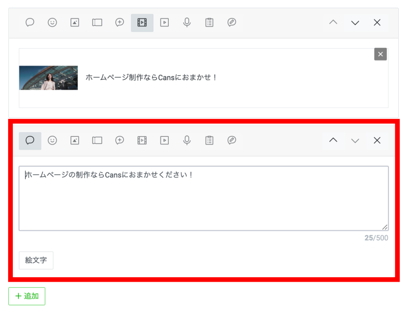The image size is (409, 314).
Task: Click the rich video thumbnail image
Action: [49, 78]
